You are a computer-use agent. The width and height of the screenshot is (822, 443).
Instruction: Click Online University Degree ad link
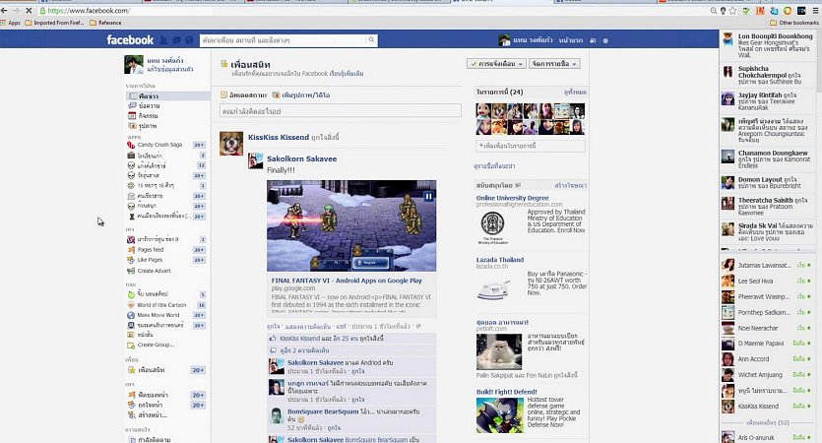coord(513,197)
